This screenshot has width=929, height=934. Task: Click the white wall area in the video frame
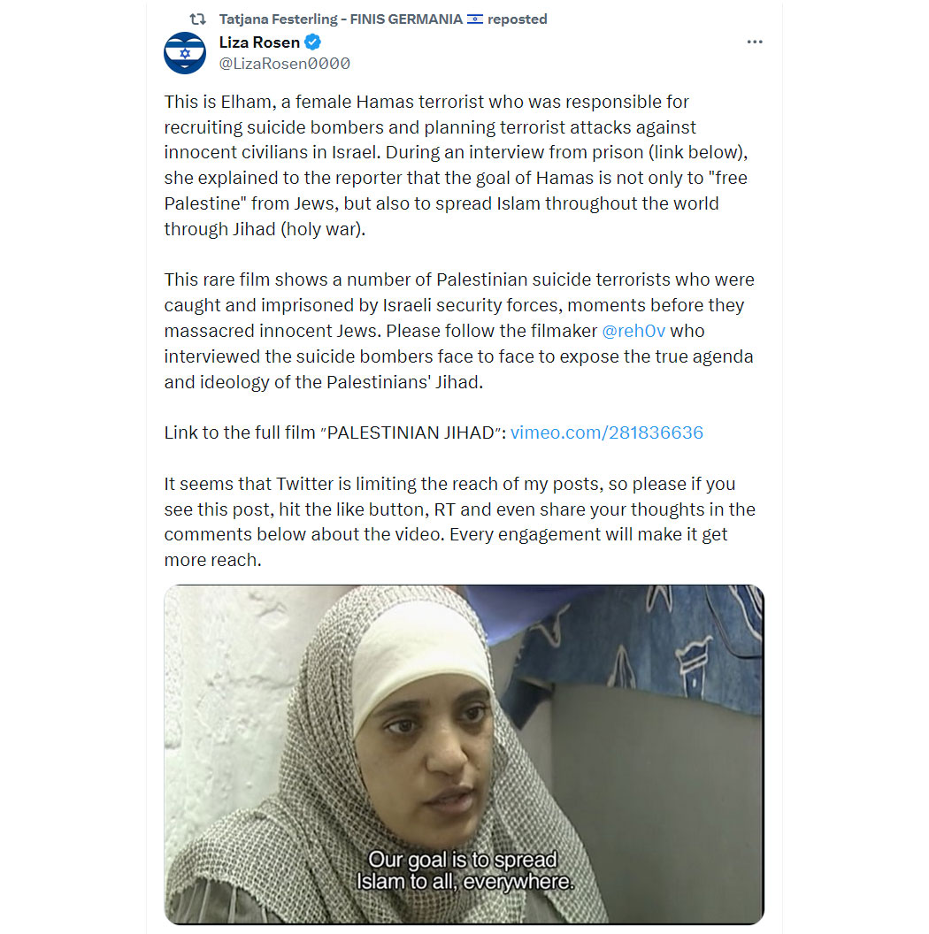point(233,715)
